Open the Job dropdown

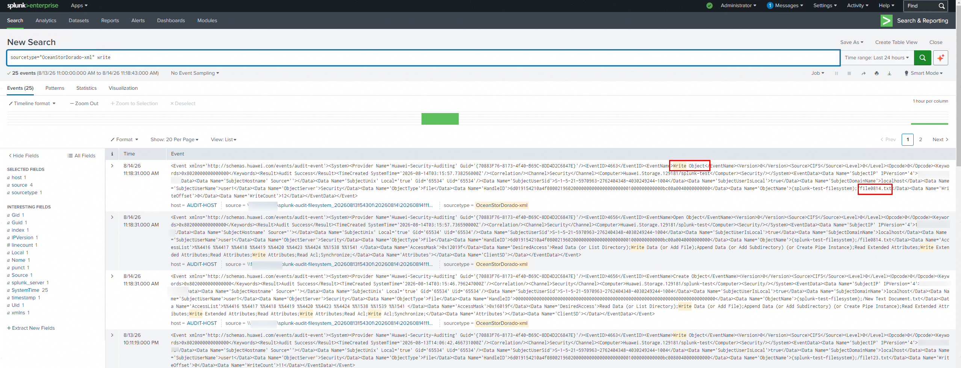tap(818, 73)
